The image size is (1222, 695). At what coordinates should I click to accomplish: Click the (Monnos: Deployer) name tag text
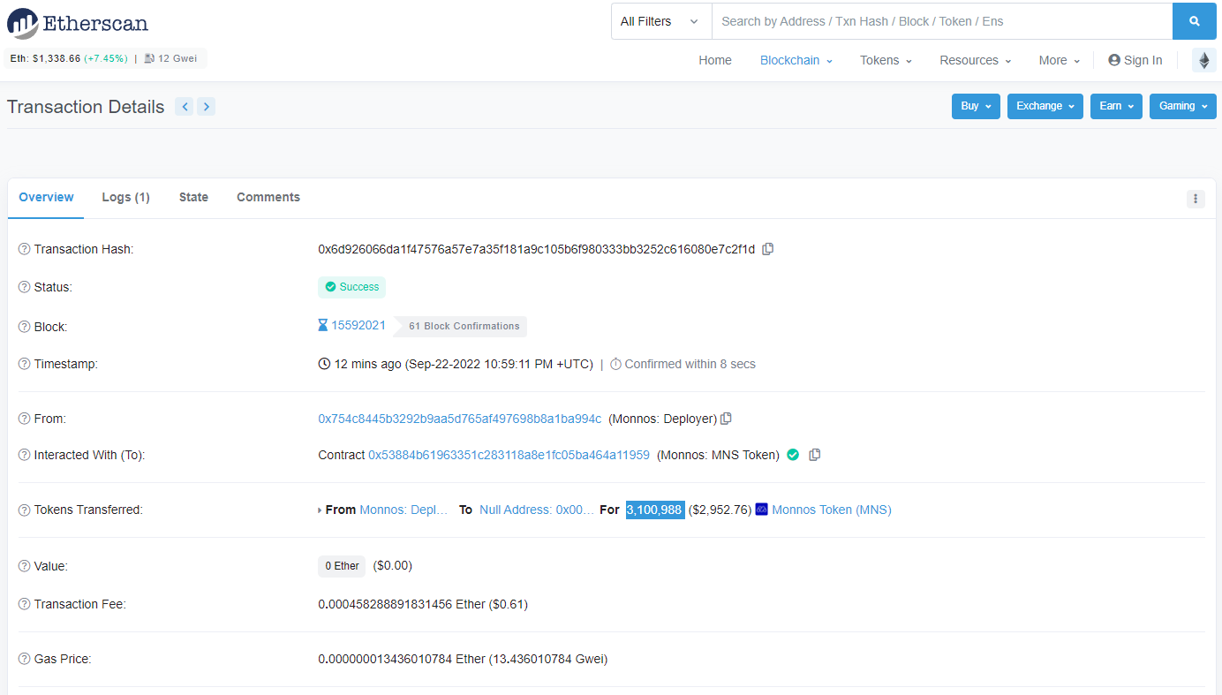[x=663, y=419]
